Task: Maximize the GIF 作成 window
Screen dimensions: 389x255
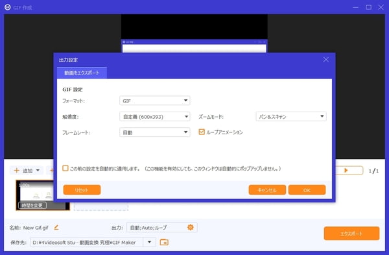Action: click(x=368, y=7)
